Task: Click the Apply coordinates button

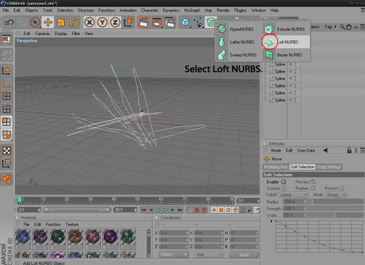Action: (244, 255)
